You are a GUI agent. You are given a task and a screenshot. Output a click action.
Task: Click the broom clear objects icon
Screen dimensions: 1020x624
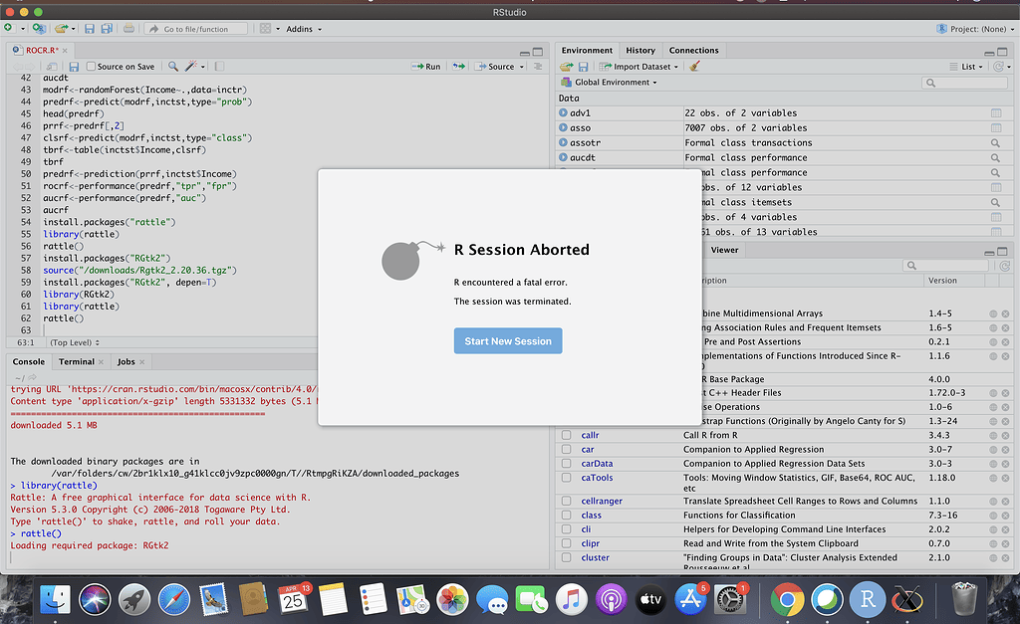point(694,67)
